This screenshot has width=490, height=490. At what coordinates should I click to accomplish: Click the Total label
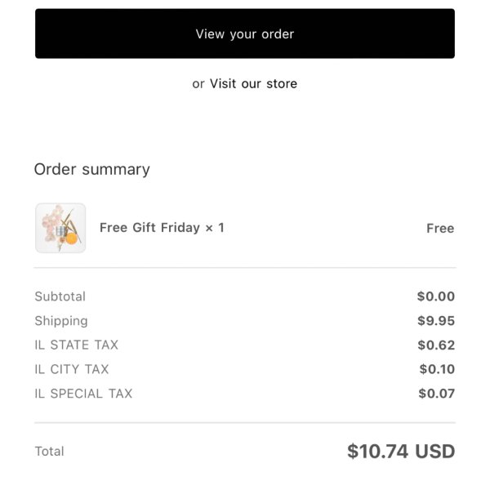pyautogui.click(x=49, y=452)
